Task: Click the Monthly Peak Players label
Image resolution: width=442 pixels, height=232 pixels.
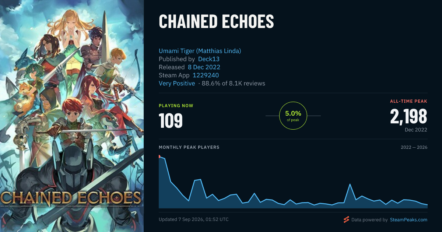Action: tap(189, 147)
